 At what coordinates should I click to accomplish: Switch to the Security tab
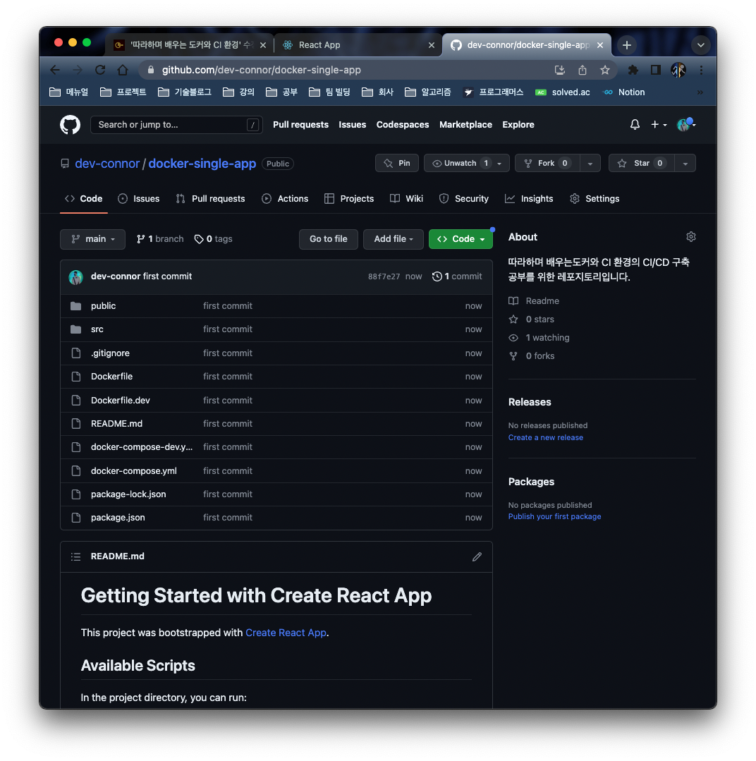click(464, 198)
